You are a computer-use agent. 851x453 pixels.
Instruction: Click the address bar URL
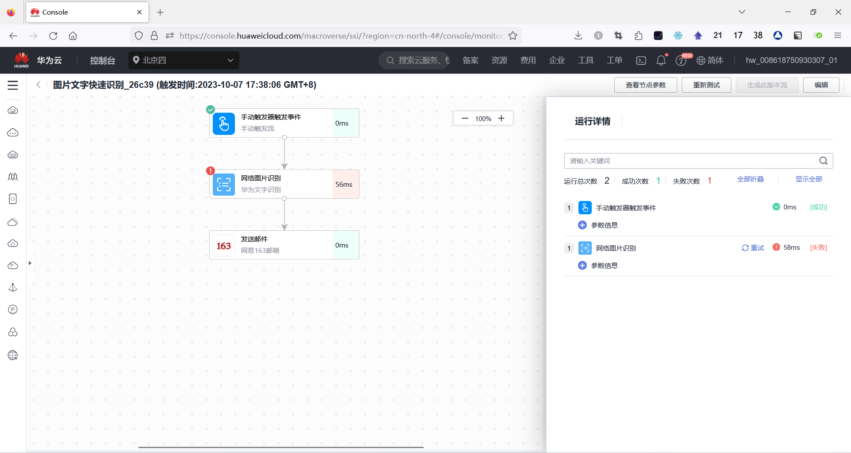(341, 36)
